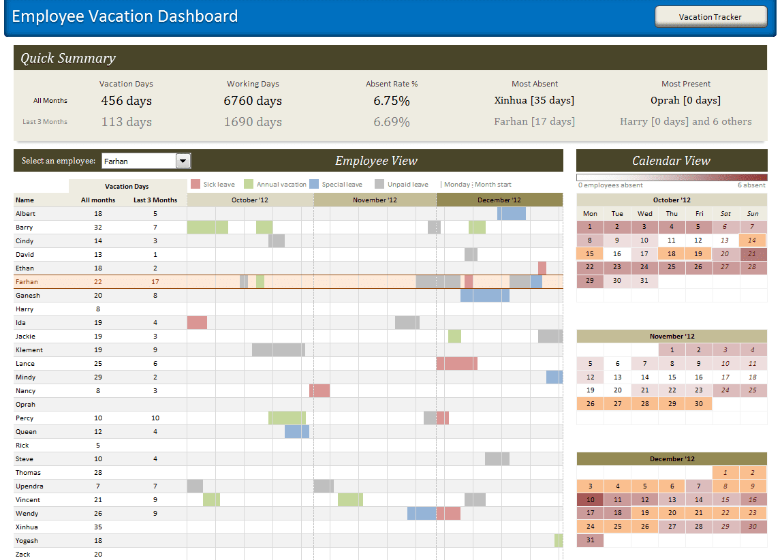Image resolution: width=782 pixels, height=560 pixels.
Task: Click Wendy's name in the employee list
Action: pyautogui.click(x=26, y=513)
